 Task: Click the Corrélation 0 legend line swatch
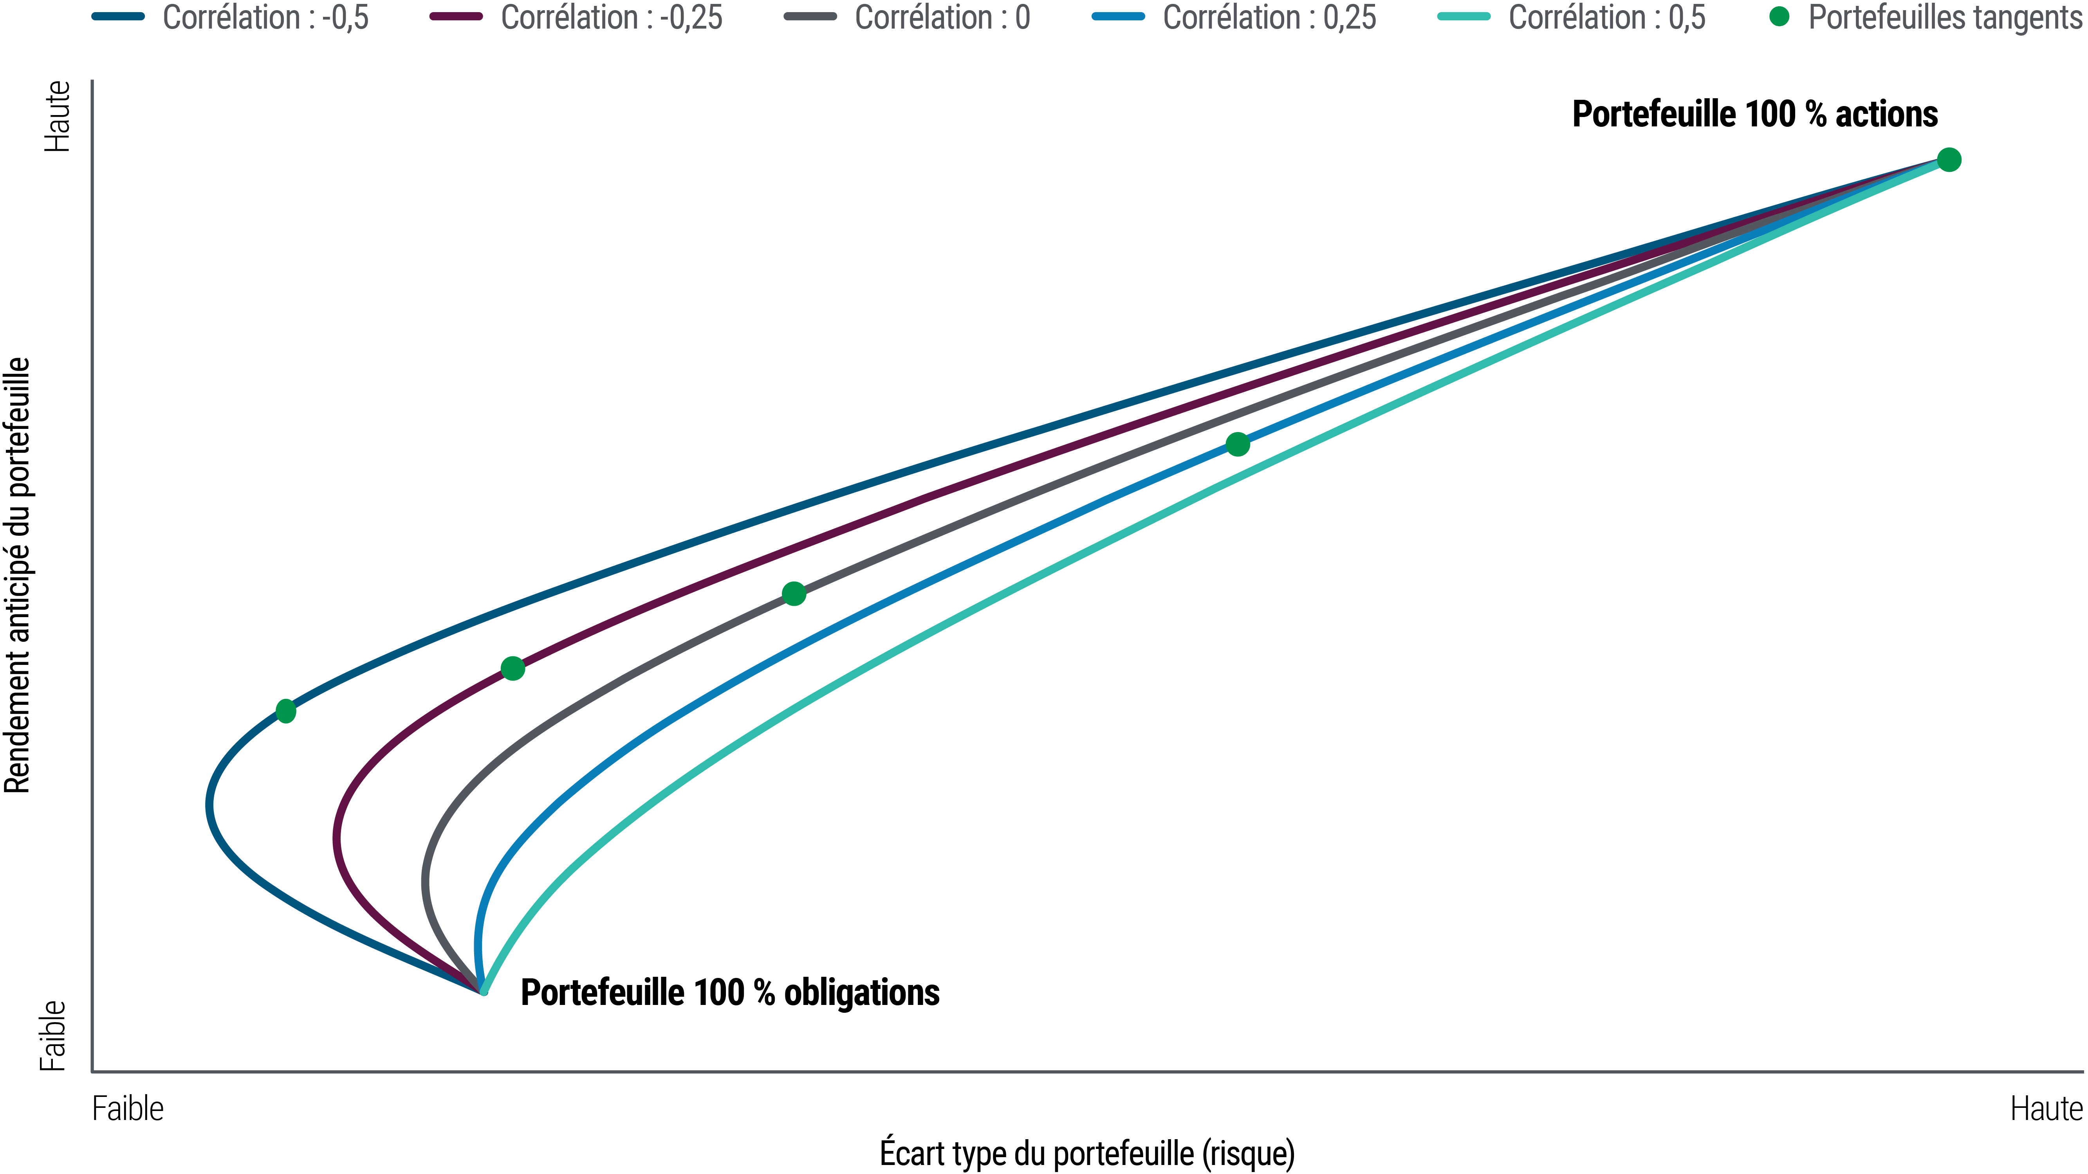tap(810, 17)
